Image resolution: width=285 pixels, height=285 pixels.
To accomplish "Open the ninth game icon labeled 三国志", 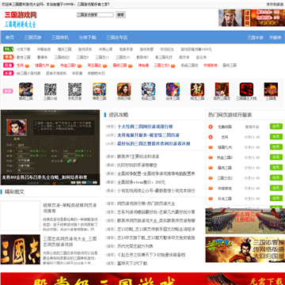I will (222, 89).
